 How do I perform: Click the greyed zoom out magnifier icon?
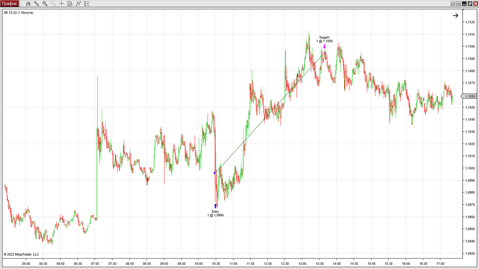coord(53,4)
